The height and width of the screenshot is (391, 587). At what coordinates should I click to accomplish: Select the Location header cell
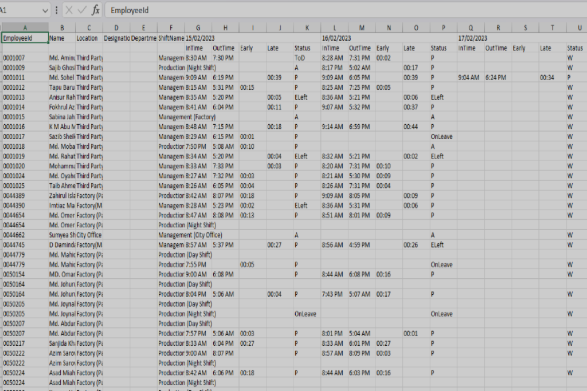click(x=89, y=38)
